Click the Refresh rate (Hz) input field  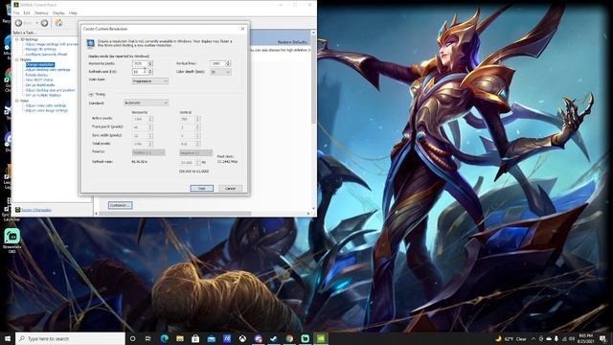tap(140, 72)
